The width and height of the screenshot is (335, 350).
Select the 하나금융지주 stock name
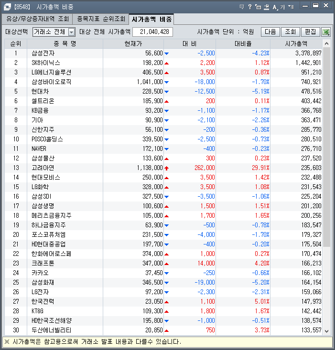(49, 225)
